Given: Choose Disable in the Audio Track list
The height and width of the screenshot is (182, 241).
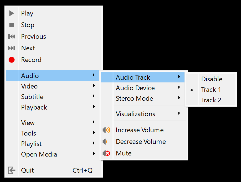Looking at the screenshot, I should tap(212, 79).
